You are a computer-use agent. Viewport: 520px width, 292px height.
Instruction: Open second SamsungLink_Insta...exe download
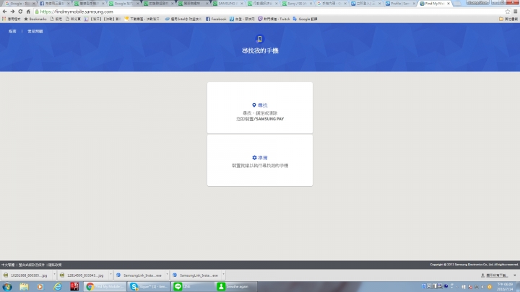tap(195, 275)
